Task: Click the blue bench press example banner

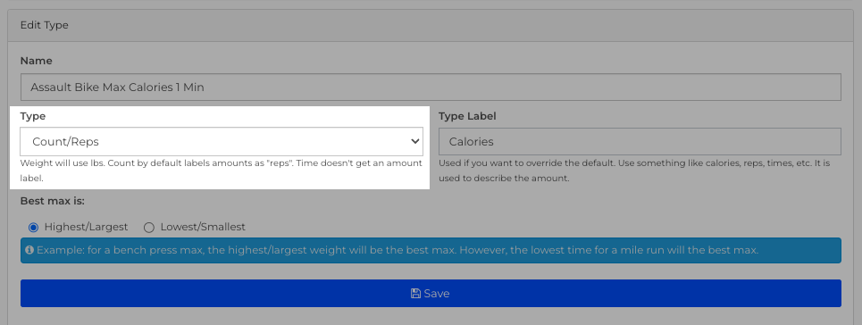Action: [431, 250]
